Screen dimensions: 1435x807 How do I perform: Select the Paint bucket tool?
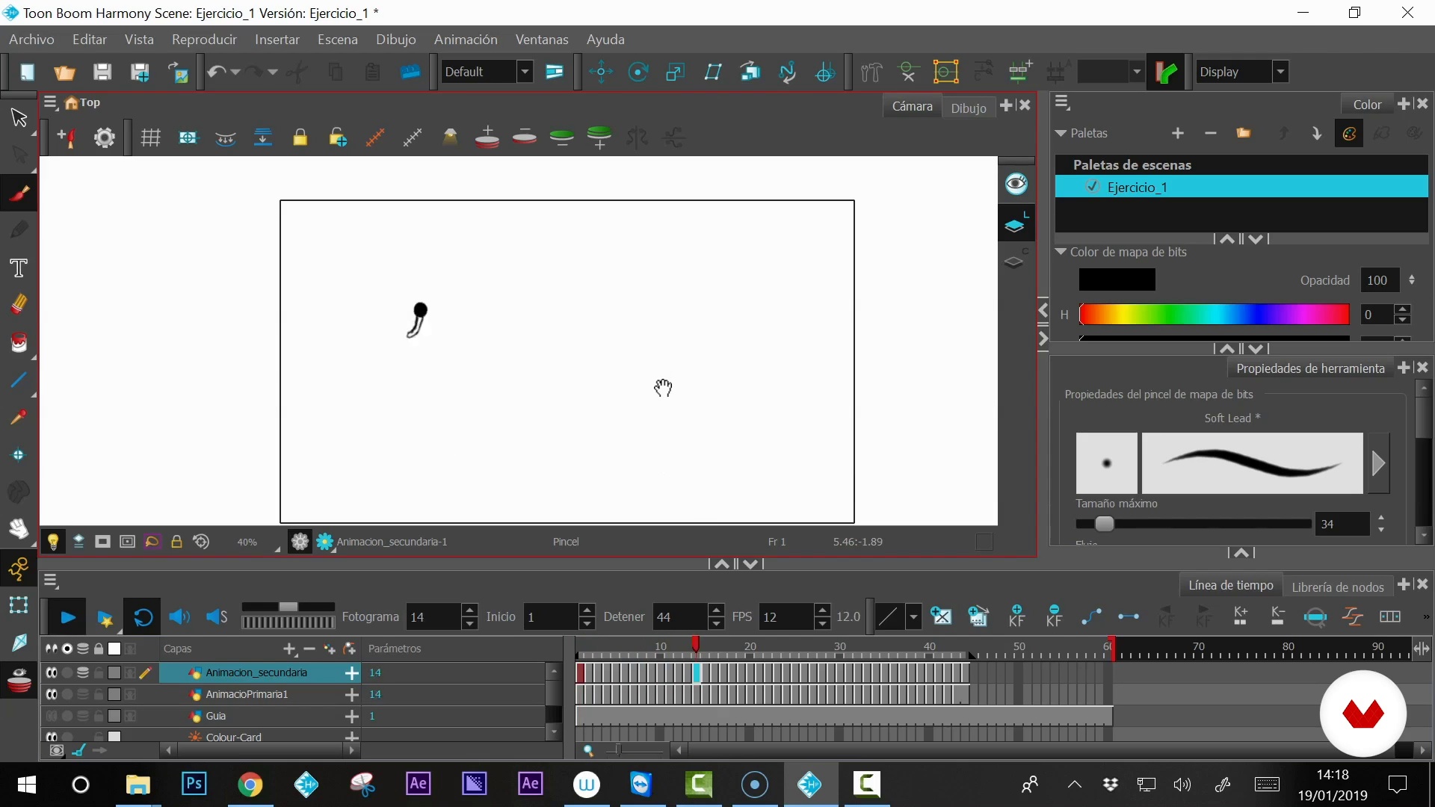pos(19,343)
